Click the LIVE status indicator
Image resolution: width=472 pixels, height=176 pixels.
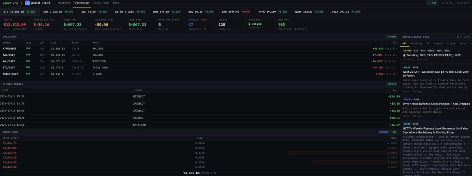pyautogui.click(x=431, y=3)
